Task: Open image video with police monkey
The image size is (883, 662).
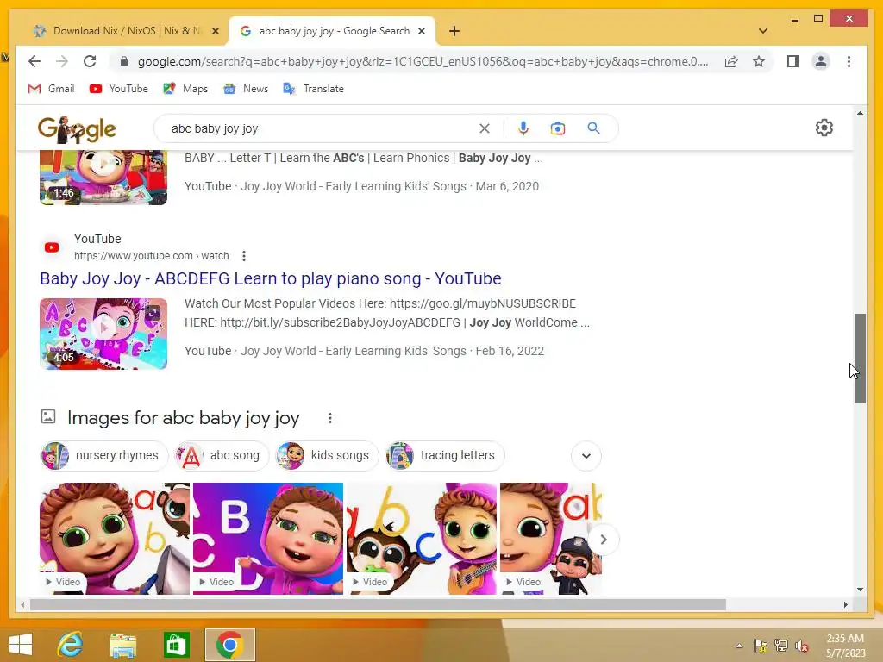Action: pos(551,538)
